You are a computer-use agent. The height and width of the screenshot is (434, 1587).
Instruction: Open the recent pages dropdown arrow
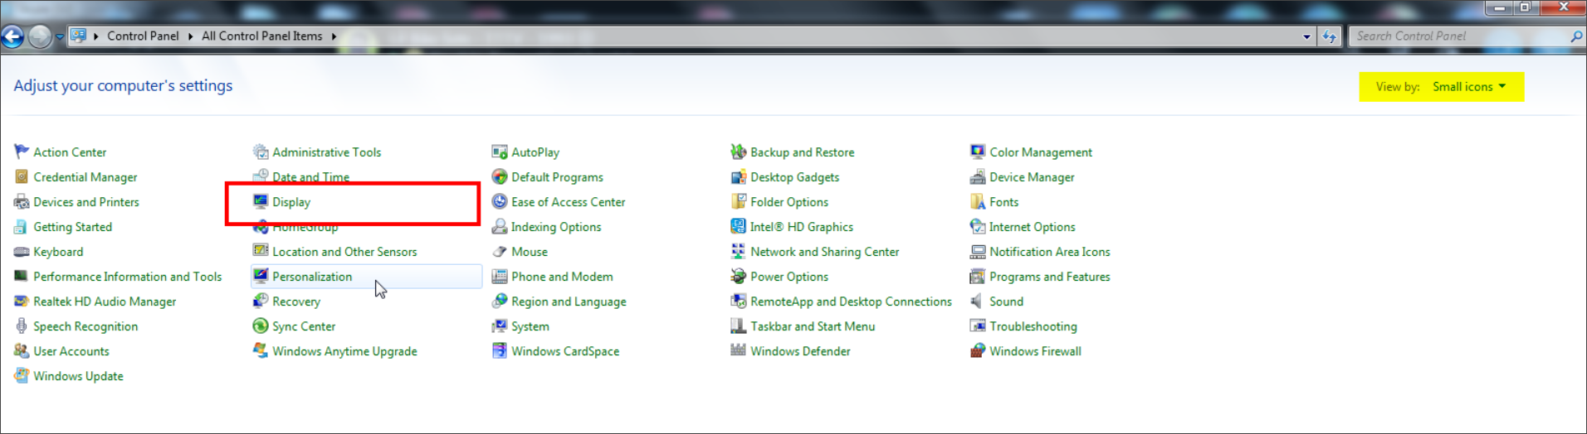[x=60, y=36]
